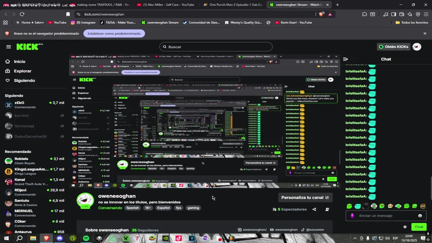Image resolution: width=432 pixels, height=243 pixels.
Task: Open Siguiendo in the sidebar
Action: [24, 80]
